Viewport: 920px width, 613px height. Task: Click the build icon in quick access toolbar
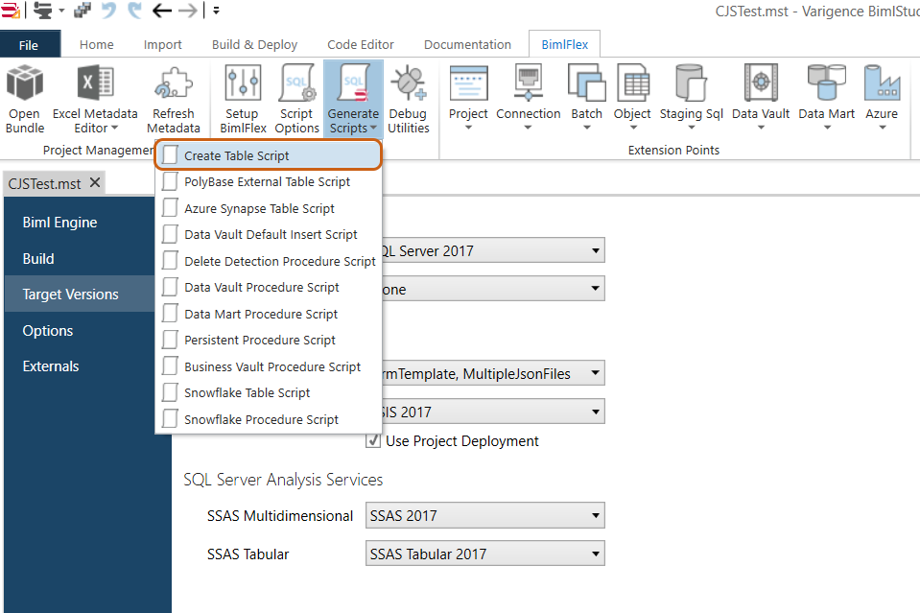(43, 10)
